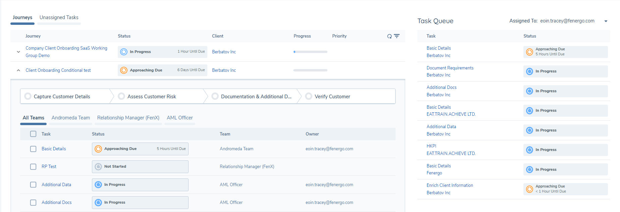This screenshot has height=212, width=620.
Task: Open Document Requirements in Task Queue
Action: coord(450,68)
